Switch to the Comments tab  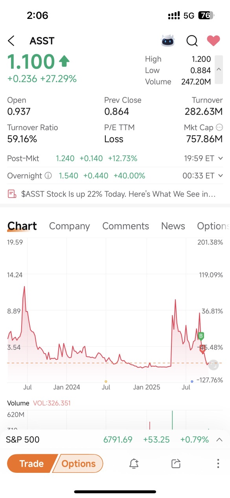click(125, 226)
